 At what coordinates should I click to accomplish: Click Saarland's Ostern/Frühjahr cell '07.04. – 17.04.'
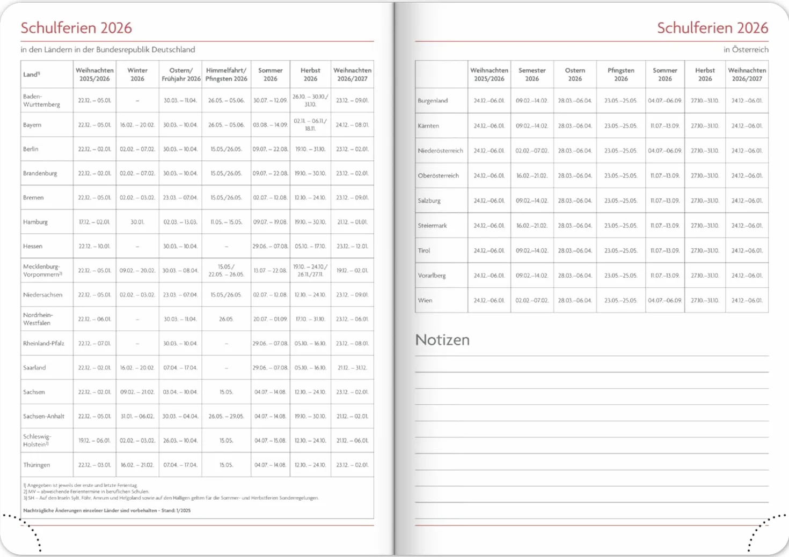tap(180, 368)
